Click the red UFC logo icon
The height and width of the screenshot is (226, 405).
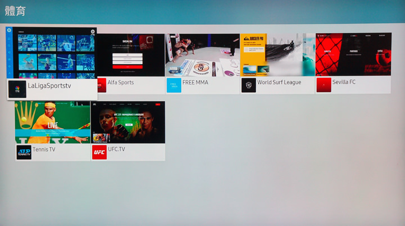(x=99, y=152)
